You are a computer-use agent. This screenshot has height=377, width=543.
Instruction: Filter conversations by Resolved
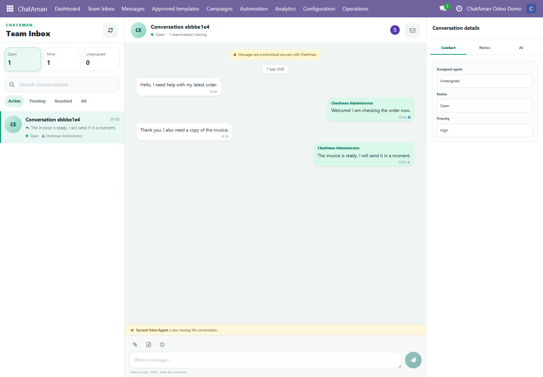tap(63, 101)
